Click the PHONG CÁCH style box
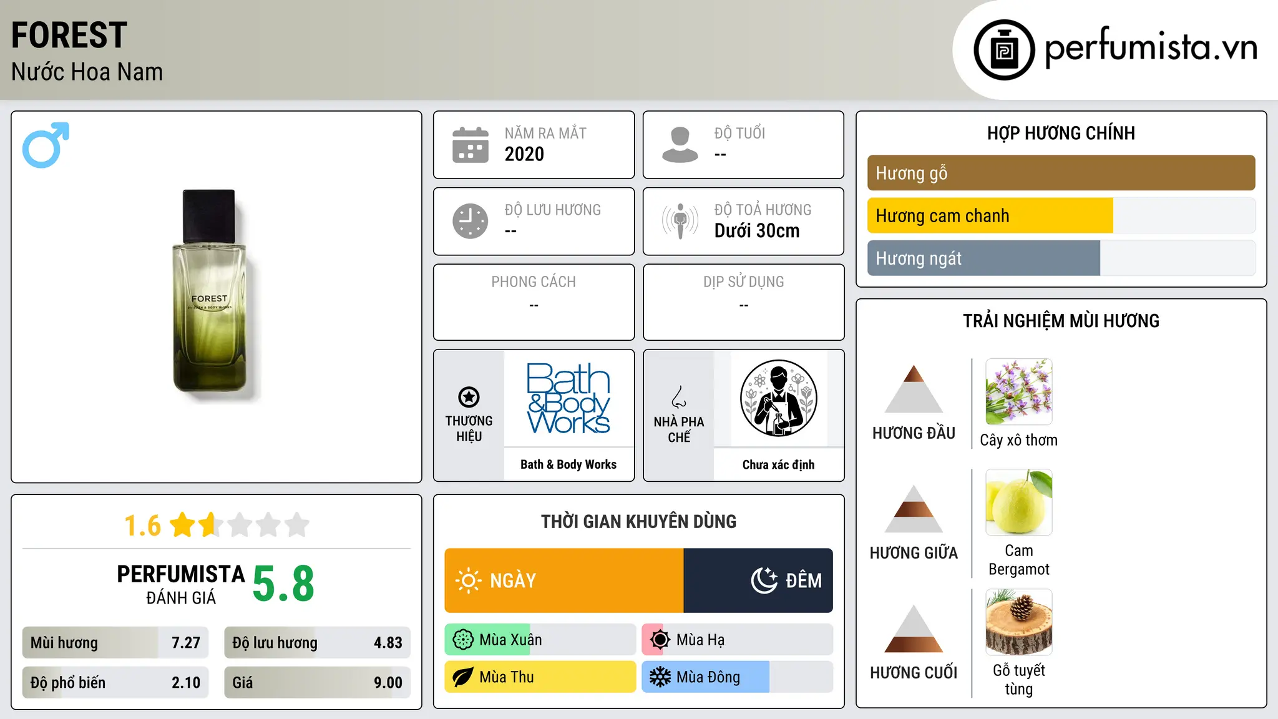Screen dimensions: 1278x719 (x=534, y=302)
